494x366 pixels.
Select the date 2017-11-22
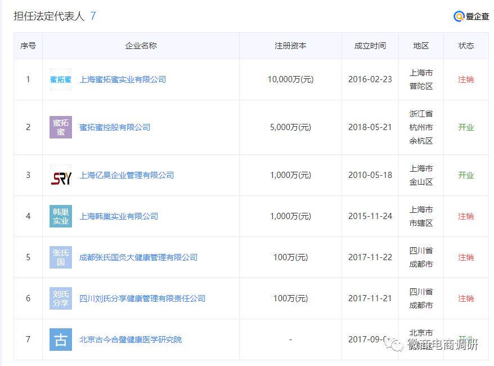[370, 257]
